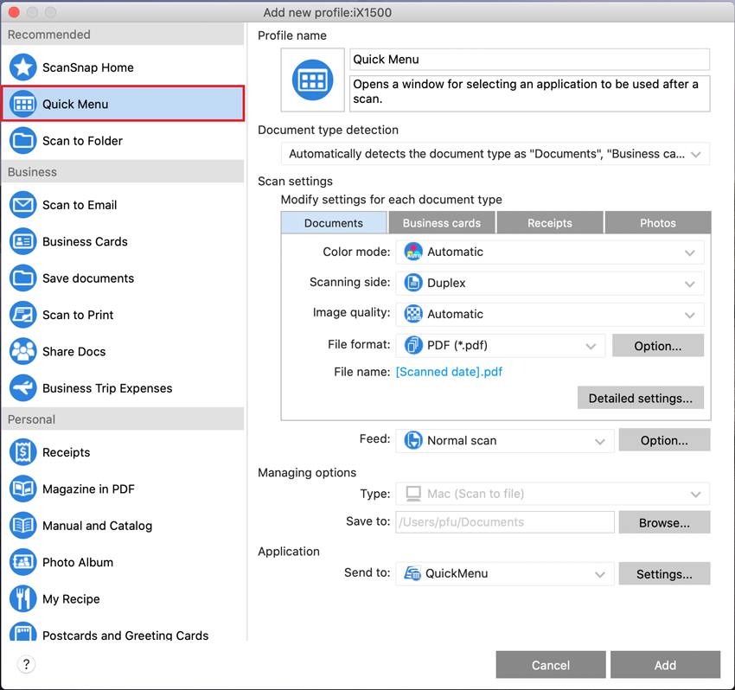Viewport: 735px width, 690px height.
Task: Click the QuickMenu application icon in Send to
Action: pos(413,573)
